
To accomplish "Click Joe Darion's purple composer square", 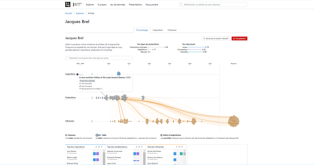I will [x=97, y=154].
